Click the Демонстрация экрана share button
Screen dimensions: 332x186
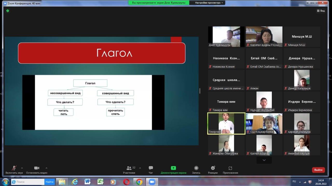click(173, 169)
